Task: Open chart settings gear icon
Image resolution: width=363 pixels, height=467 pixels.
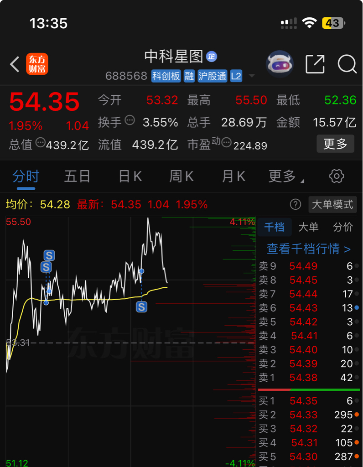Action: [x=337, y=176]
